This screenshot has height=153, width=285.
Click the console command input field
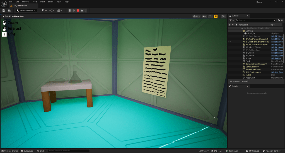click(68, 151)
